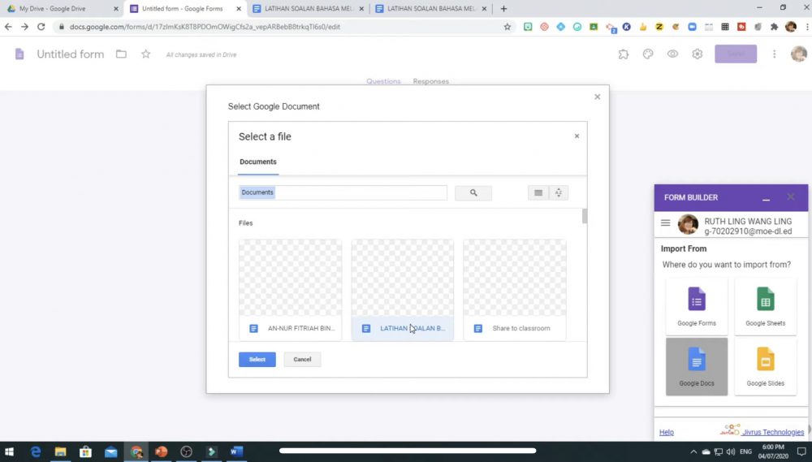812x462 pixels.
Task: Open form settings gear
Action: coord(698,54)
